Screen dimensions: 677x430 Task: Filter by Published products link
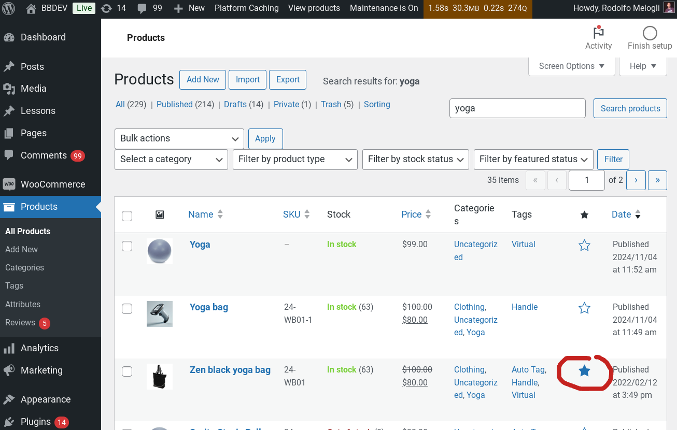pyautogui.click(x=175, y=104)
